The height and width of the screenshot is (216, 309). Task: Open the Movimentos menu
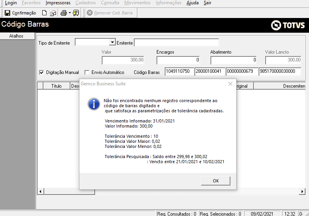pyautogui.click(x=137, y=3)
